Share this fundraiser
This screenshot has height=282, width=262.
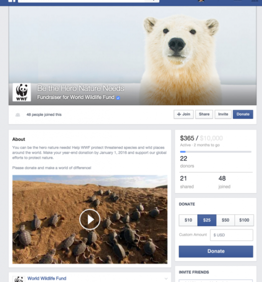point(204,114)
